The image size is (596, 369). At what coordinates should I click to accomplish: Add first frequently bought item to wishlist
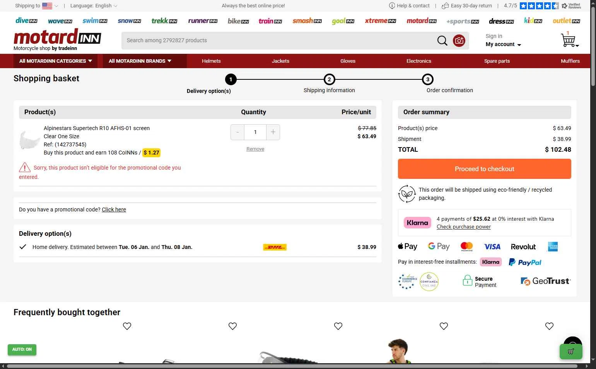[x=127, y=326]
